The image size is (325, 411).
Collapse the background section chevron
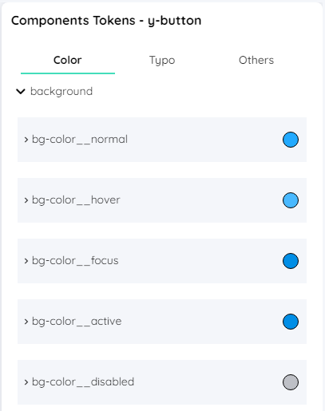point(21,92)
